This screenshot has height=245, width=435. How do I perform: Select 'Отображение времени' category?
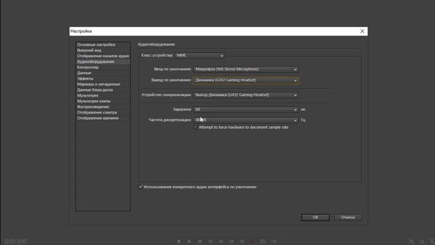103,118
